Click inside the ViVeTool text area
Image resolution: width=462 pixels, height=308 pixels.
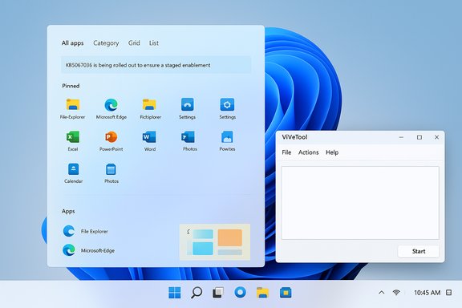(x=360, y=203)
